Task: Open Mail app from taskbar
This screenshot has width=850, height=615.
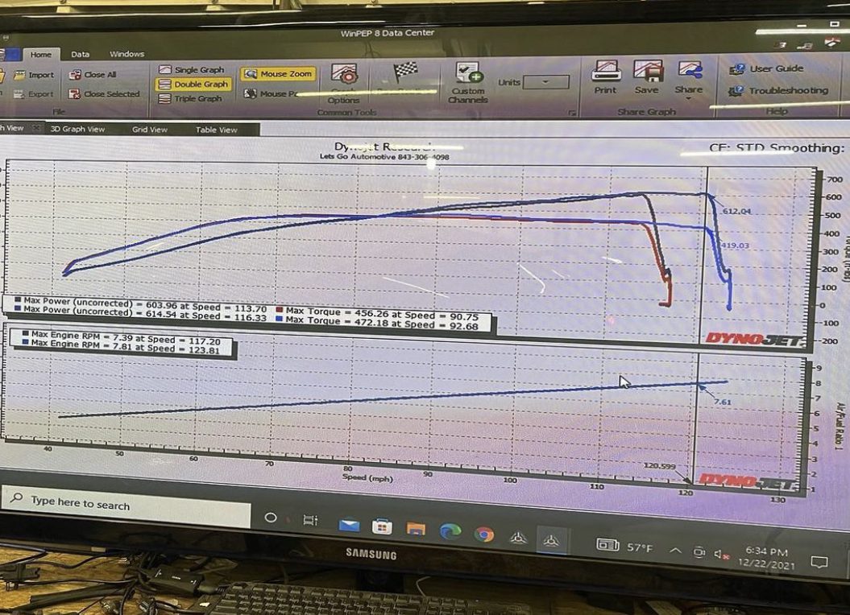Action: point(349,526)
